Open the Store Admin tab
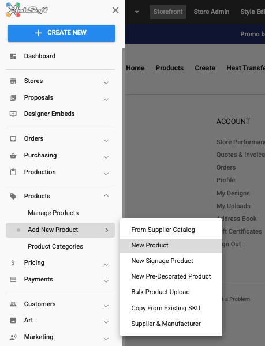Viewport: 265px width, 346px height. pos(211,12)
